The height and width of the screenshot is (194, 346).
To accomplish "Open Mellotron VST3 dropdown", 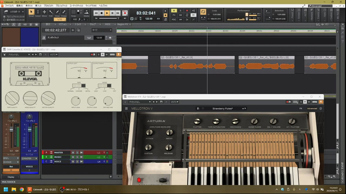I will coord(174,102).
